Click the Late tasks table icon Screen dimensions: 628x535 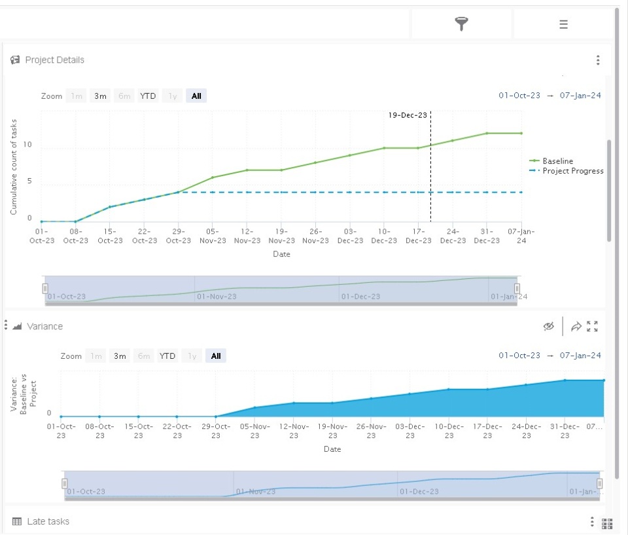(17, 521)
